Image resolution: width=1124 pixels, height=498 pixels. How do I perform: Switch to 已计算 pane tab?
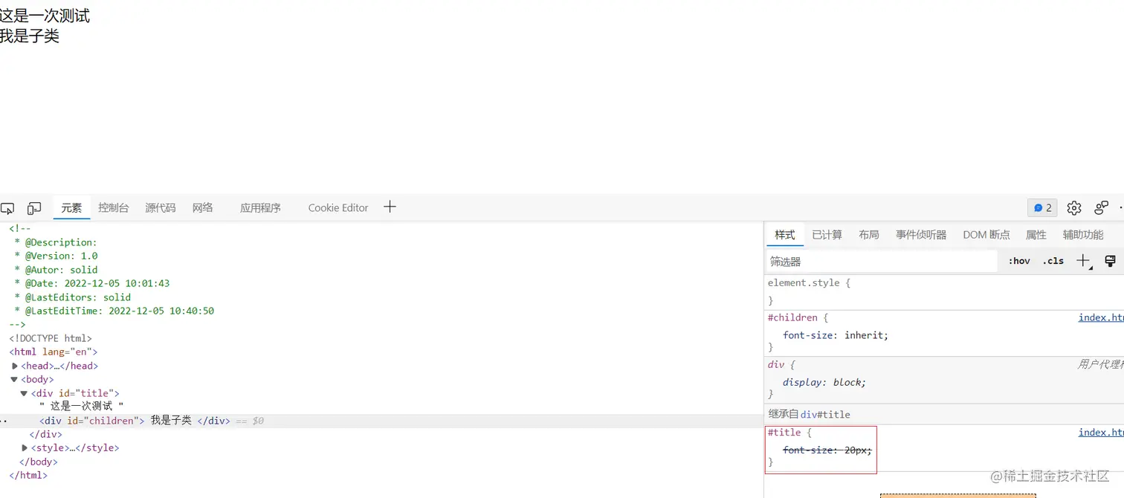tap(827, 235)
